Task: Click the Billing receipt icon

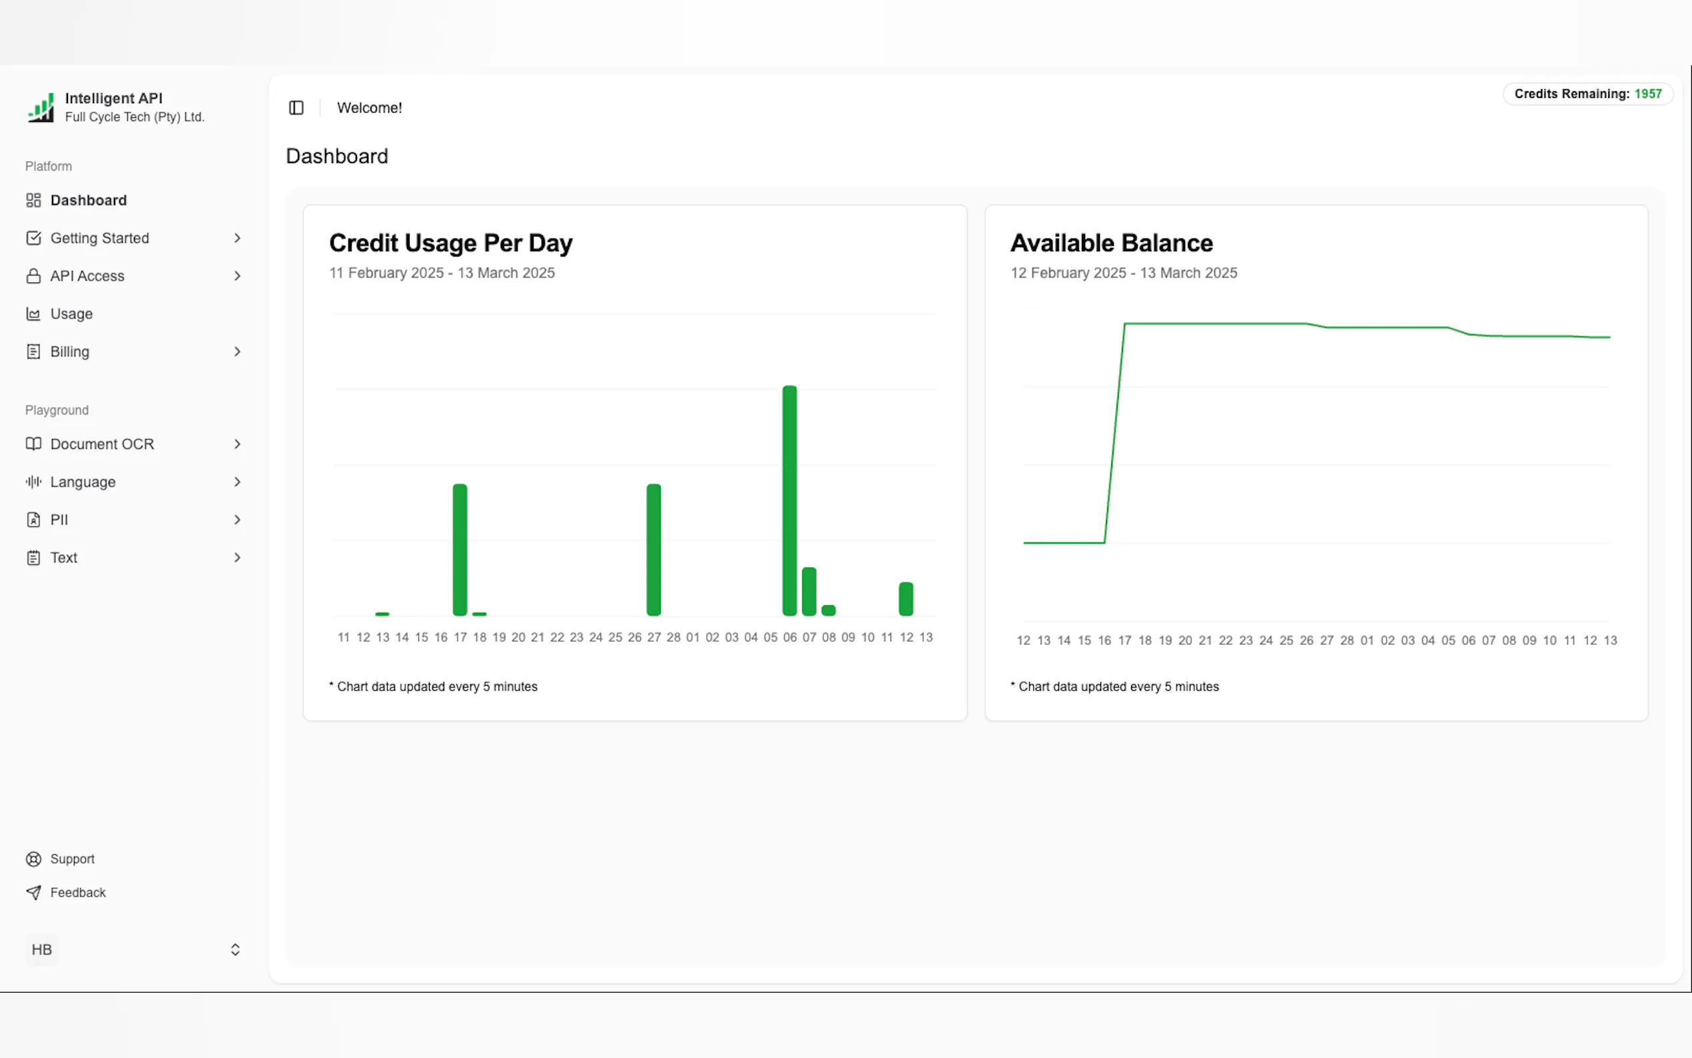Action: pyautogui.click(x=33, y=351)
